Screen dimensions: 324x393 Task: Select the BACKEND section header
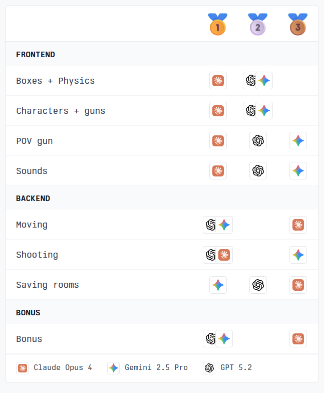pyautogui.click(x=33, y=198)
